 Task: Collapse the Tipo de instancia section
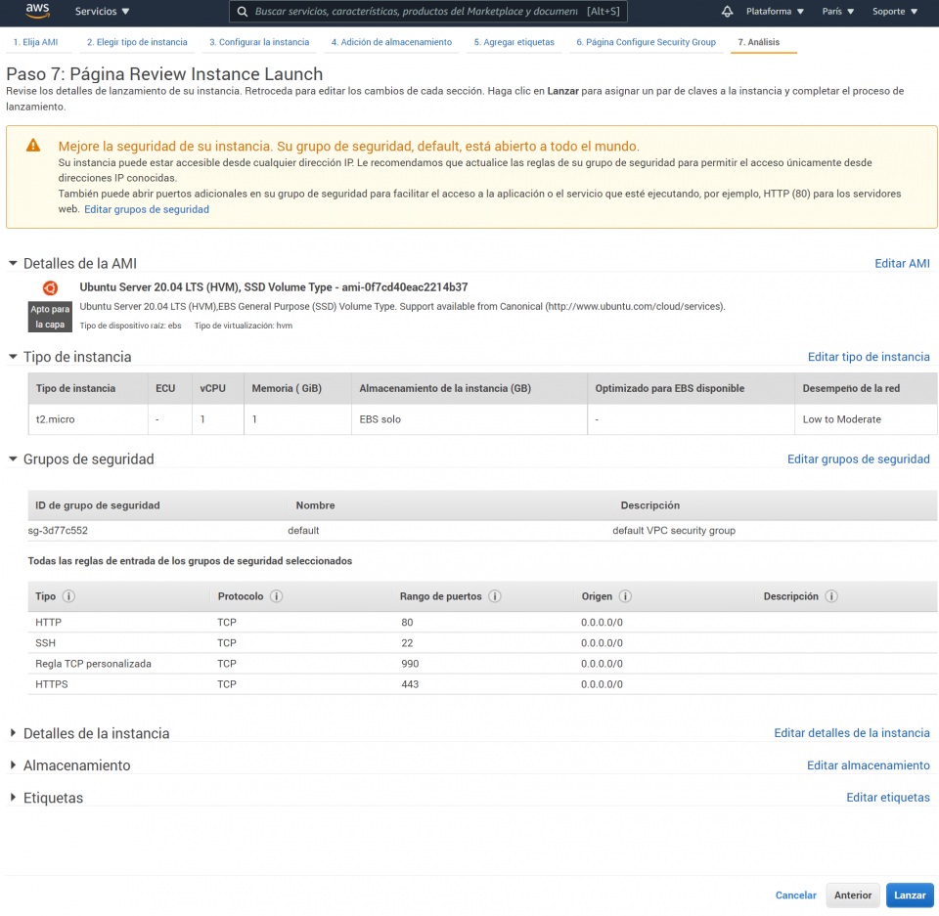pos(13,357)
